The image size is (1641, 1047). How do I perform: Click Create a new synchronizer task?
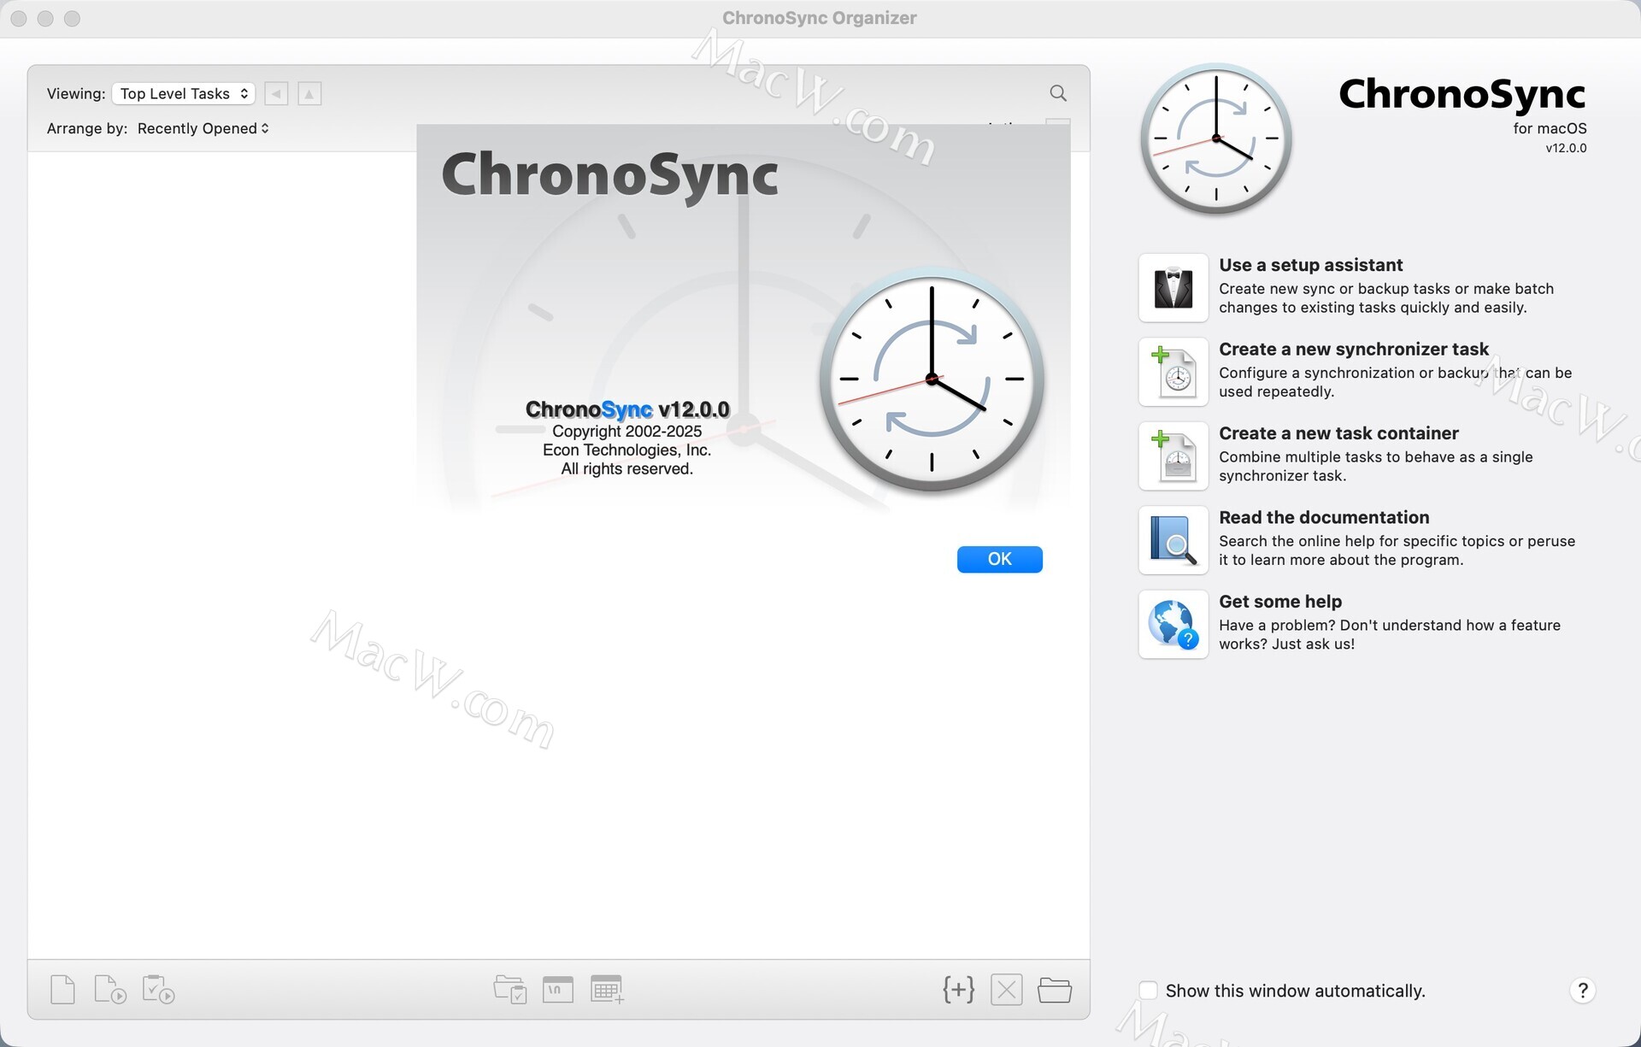tap(1353, 350)
